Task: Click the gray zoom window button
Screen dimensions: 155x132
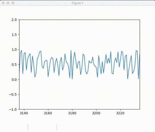Action: tap(13, 3)
